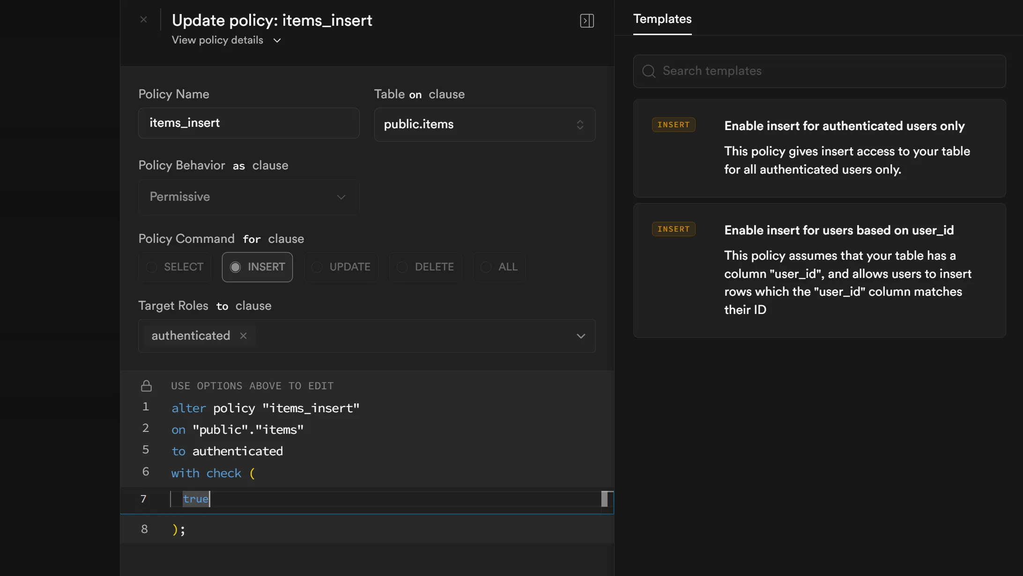
Task: Click the alter policy line in editor
Action: point(266,408)
